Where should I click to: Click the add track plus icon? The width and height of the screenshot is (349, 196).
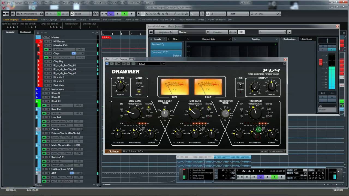click(93, 33)
